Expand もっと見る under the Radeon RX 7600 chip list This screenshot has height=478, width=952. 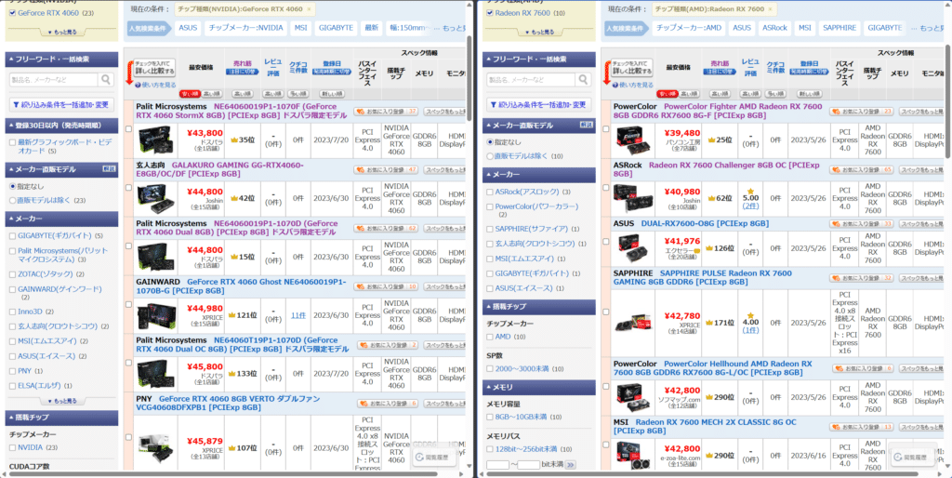point(538,32)
